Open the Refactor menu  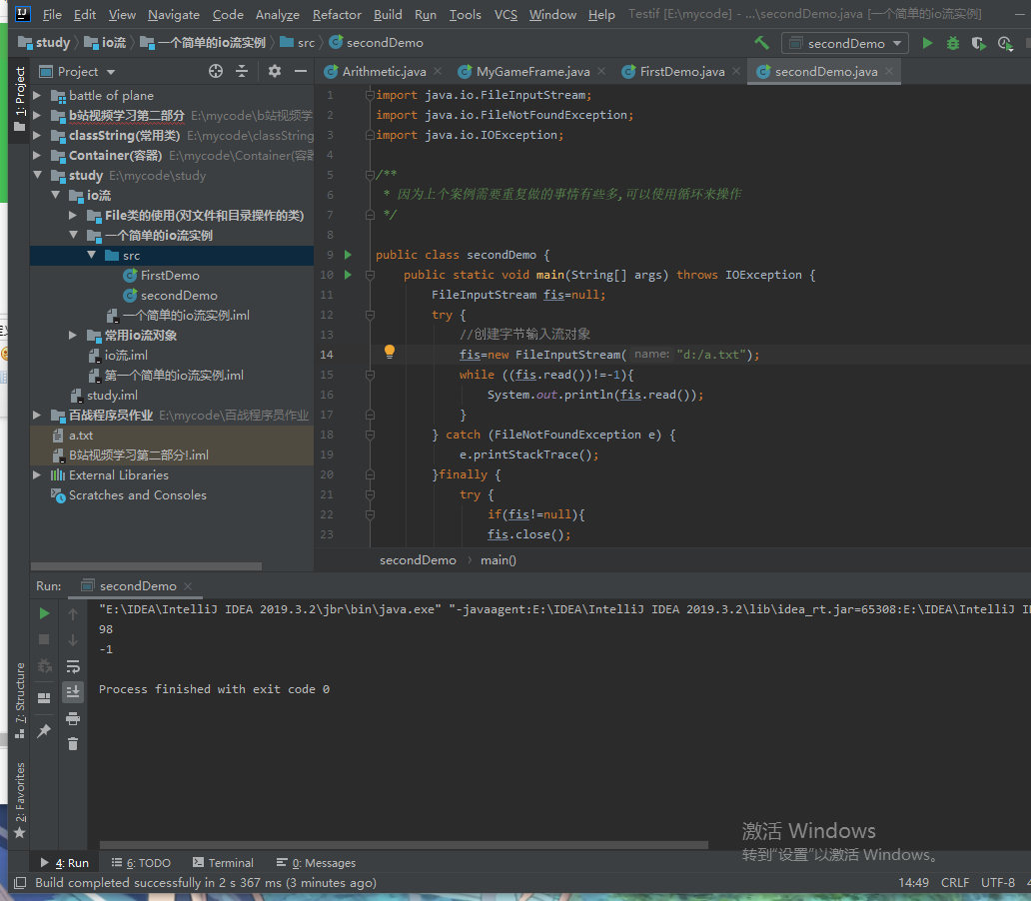(x=337, y=14)
